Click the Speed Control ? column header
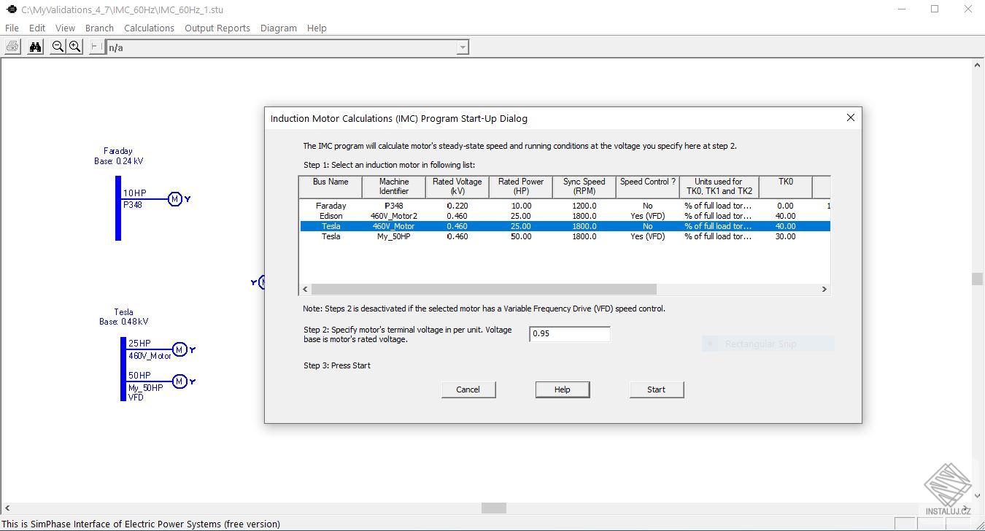Image resolution: width=985 pixels, height=531 pixels. (x=648, y=187)
